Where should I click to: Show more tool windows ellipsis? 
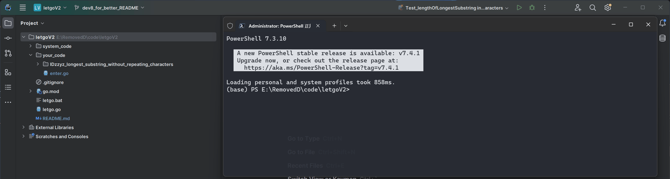tap(8, 102)
